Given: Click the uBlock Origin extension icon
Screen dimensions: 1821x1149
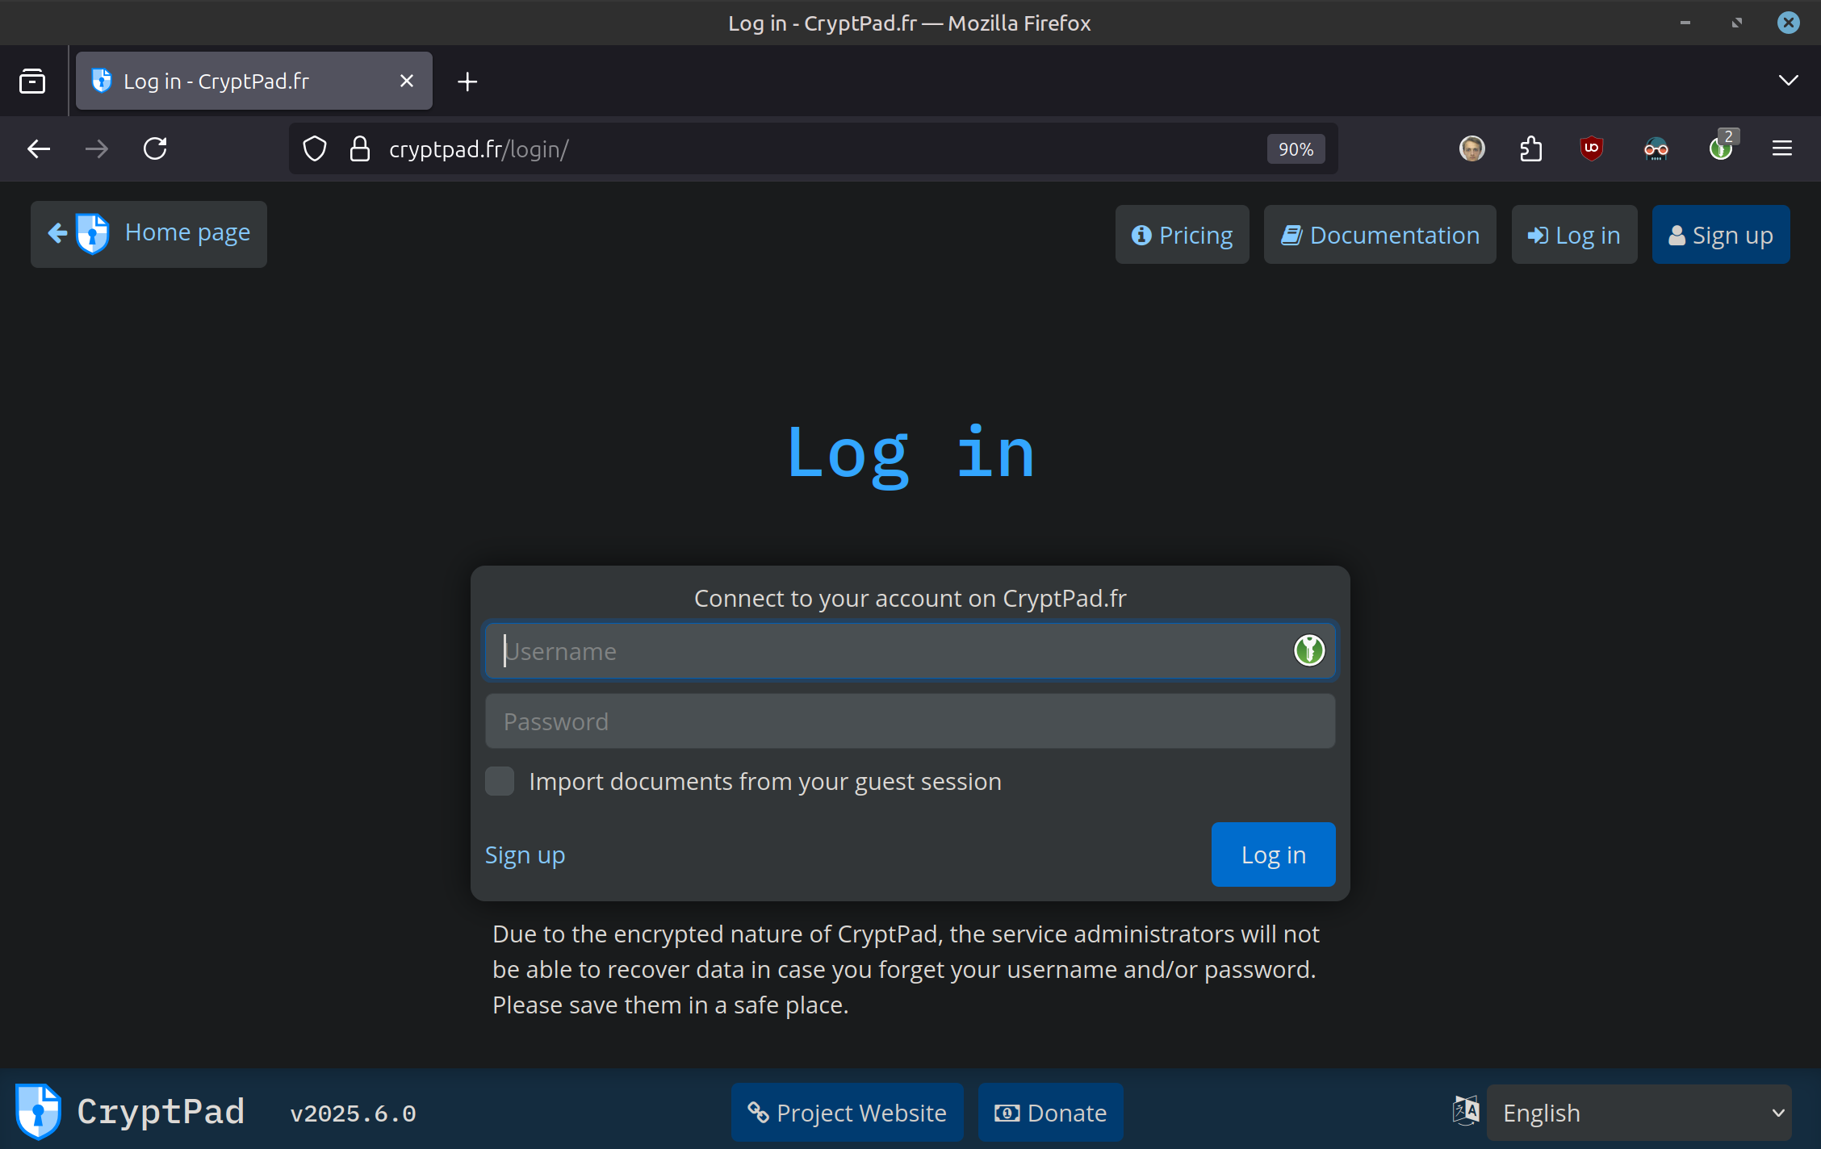Looking at the screenshot, I should click(1591, 148).
